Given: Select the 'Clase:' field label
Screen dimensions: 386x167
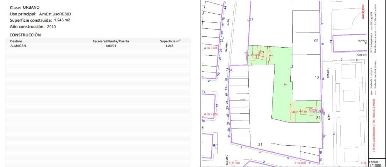Looking at the screenshot, I should coord(15,8).
